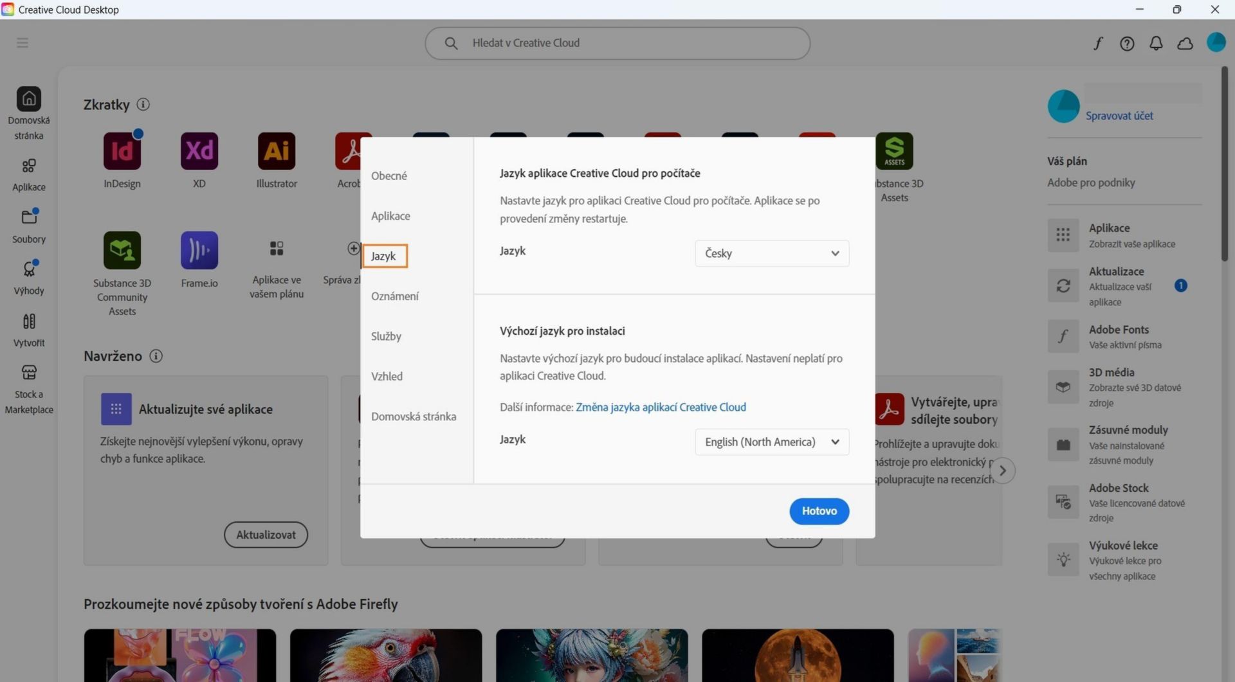Viewport: 1235px width, 682px height.
Task: Open Adobe Fonts in right panel
Action: click(x=1124, y=336)
